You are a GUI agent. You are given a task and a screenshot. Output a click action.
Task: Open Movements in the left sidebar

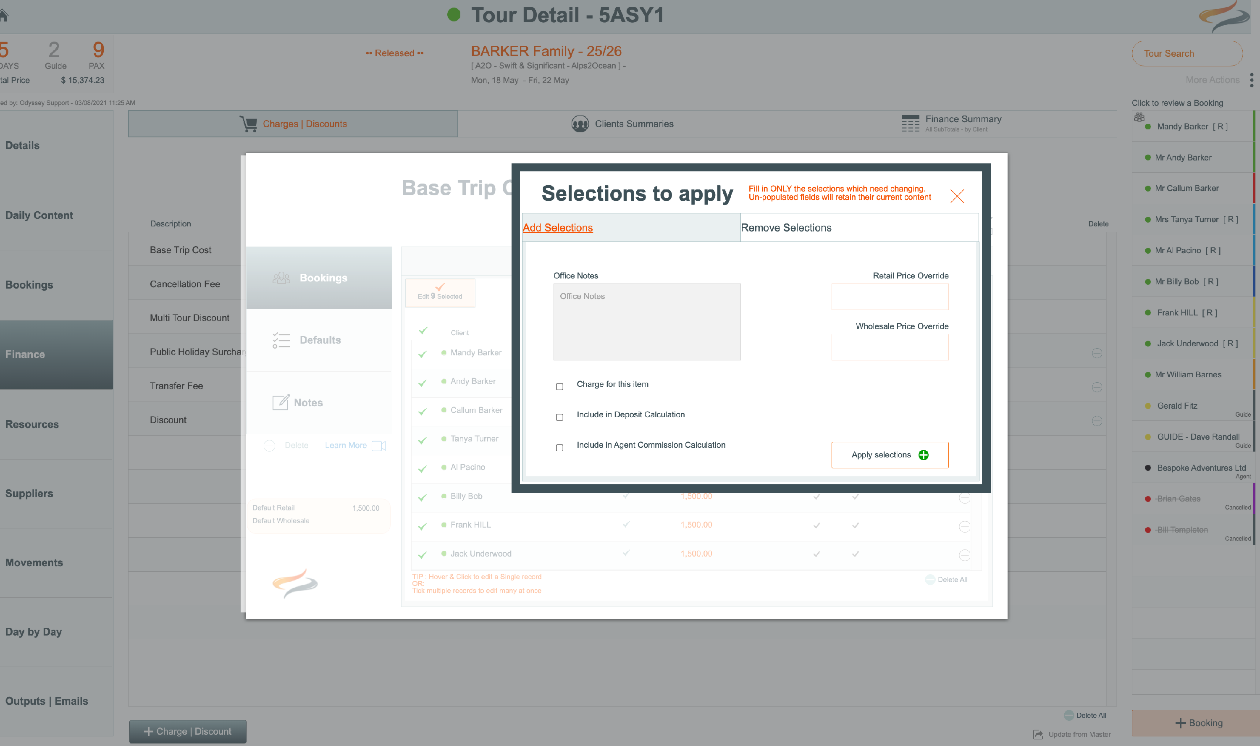pyautogui.click(x=56, y=563)
